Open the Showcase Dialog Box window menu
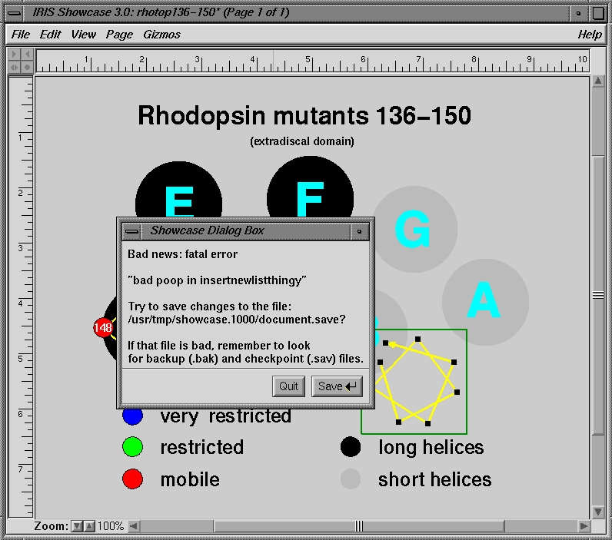Image resolution: width=612 pixels, height=540 pixels. tap(131, 232)
